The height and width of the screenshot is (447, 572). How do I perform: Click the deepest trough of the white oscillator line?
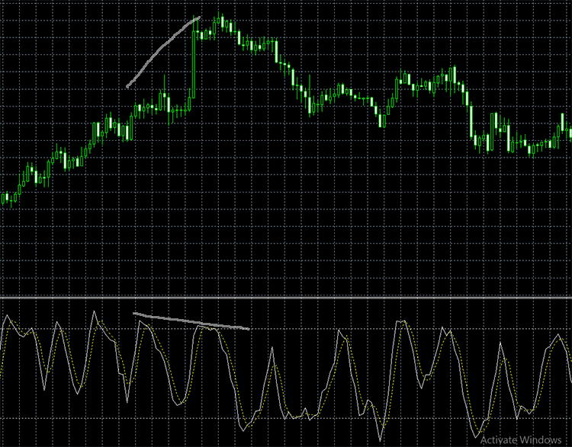[380, 439]
